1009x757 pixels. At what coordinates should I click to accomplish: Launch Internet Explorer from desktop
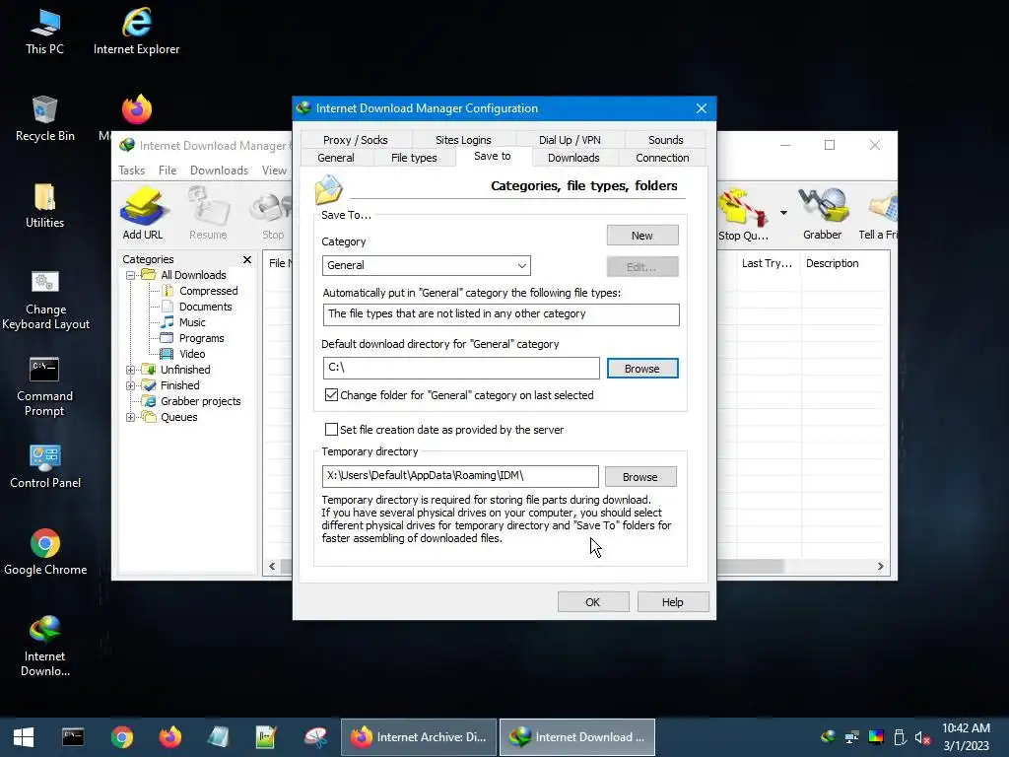(x=136, y=31)
